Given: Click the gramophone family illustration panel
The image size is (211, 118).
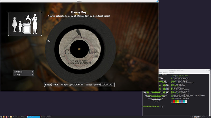Looking at the screenshot, I should point(25,24).
